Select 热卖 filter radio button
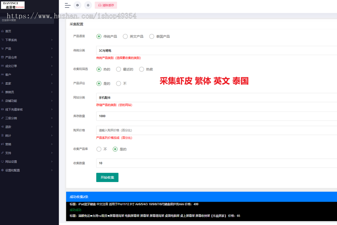Image resolution: width=337 pixels, height=225 pixels. point(141,69)
